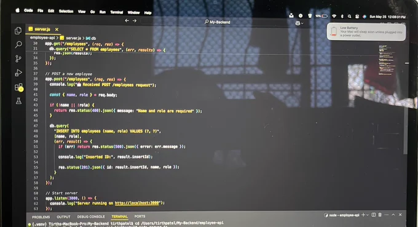The image size is (418, 227).
Task: Click the node employee-api terminal label
Action: (x=342, y=215)
